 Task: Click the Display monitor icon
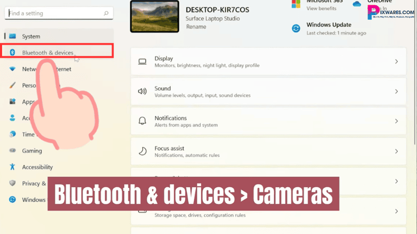point(142,62)
